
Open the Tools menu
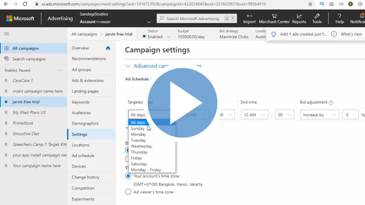[x=317, y=19]
